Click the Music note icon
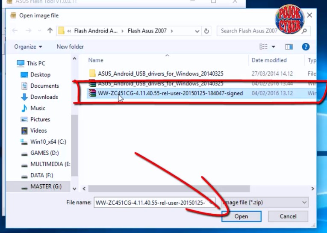The width and height of the screenshot is (327, 233). 24,108
